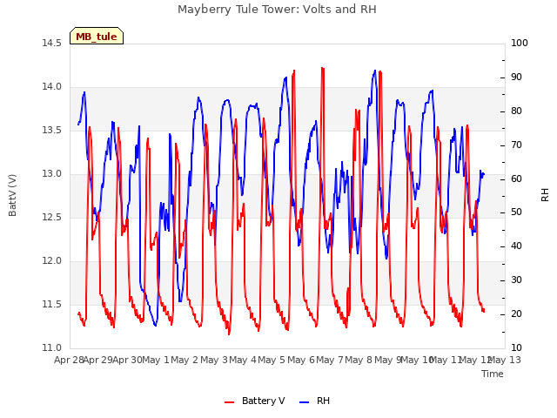Select the 14.5 left axis tick label
Image resolution: width=557 pixels, height=418 pixels.
coord(51,44)
